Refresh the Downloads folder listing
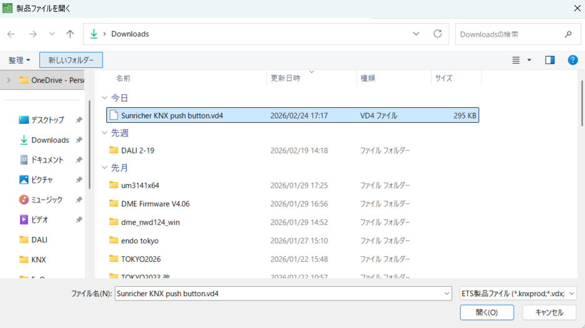585x328 pixels. tap(437, 34)
